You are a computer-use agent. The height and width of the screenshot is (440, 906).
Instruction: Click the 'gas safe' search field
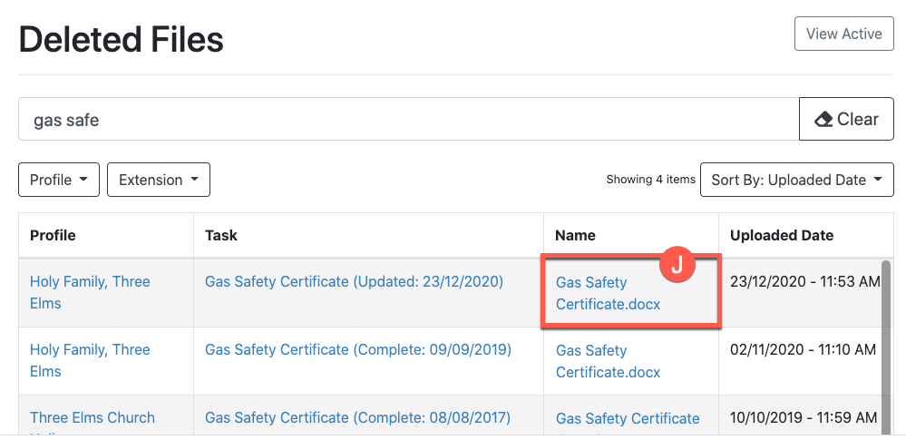tap(408, 119)
